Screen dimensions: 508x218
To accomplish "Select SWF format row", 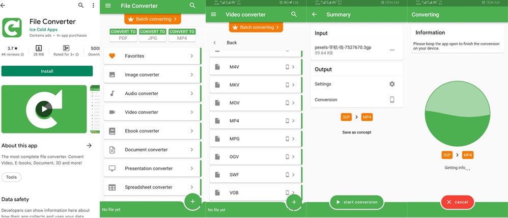I will 256,175.
